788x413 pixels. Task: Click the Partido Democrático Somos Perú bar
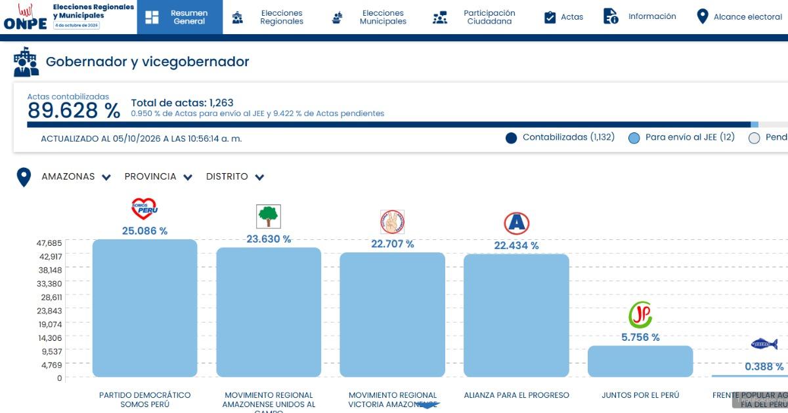tap(144, 308)
